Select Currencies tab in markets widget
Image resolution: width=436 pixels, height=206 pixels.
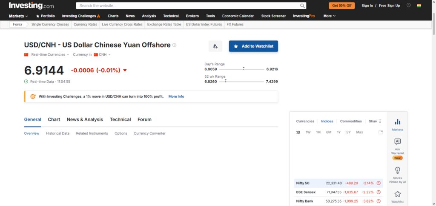(x=305, y=121)
